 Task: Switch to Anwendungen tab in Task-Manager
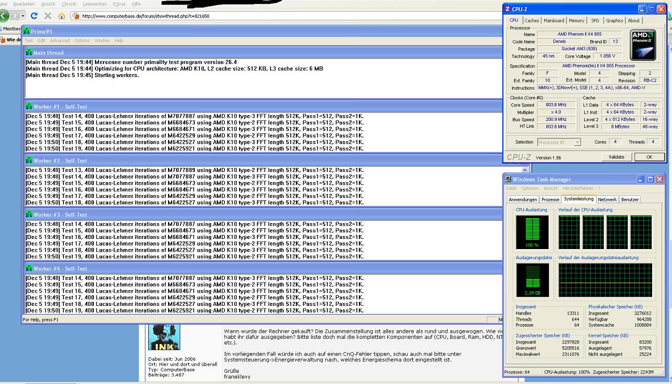pos(523,200)
